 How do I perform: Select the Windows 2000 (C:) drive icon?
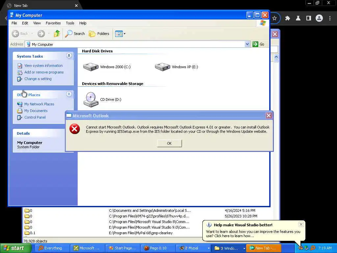pyautogui.click(x=91, y=67)
